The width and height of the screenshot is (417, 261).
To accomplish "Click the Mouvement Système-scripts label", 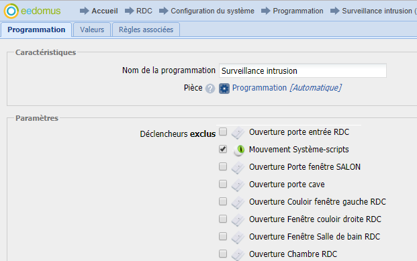I will pos(299,150).
